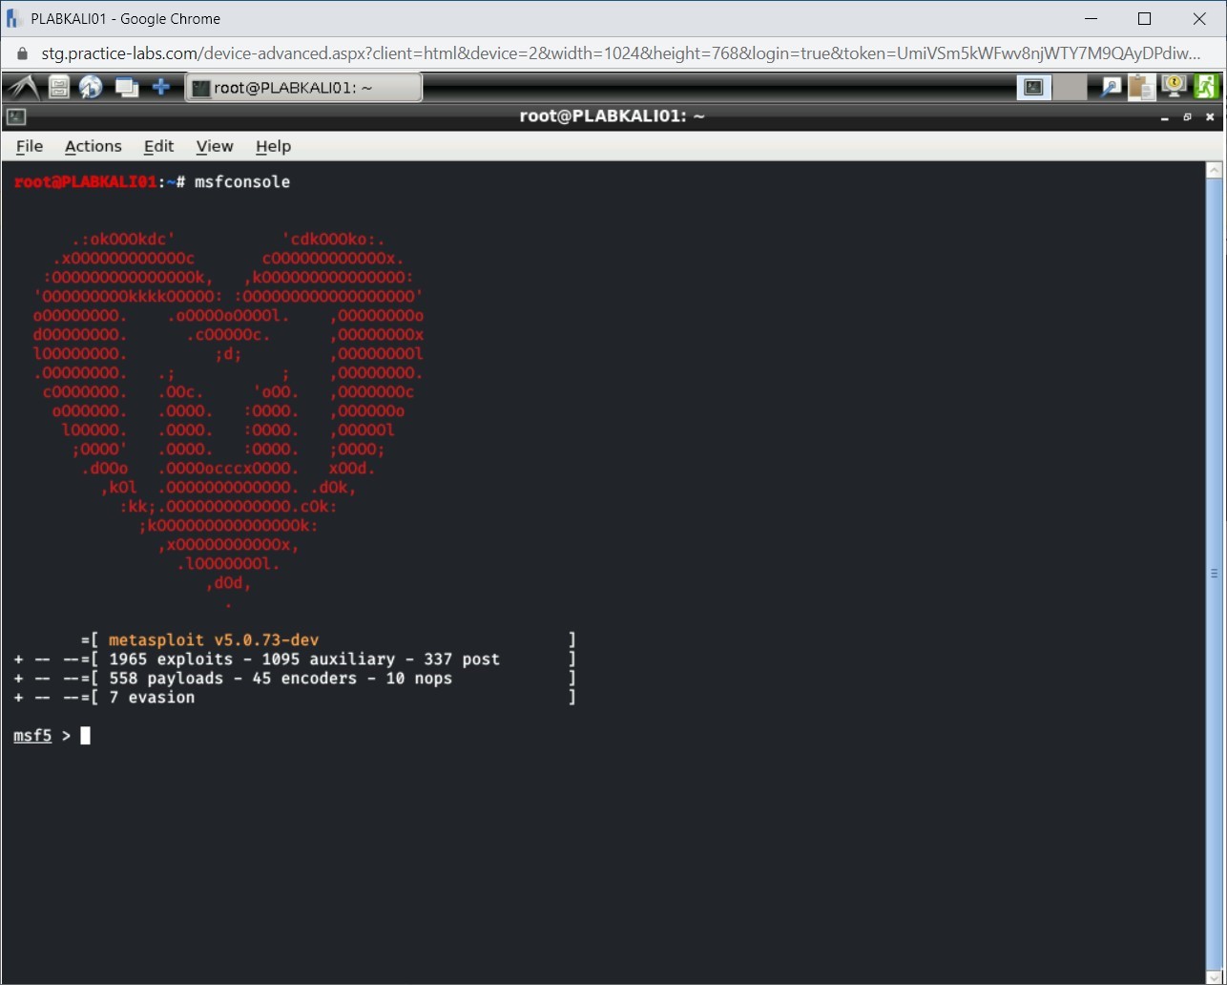Click the blue plus icon on the panel
This screenshot has width=1227, height=985.
(161, 87)
